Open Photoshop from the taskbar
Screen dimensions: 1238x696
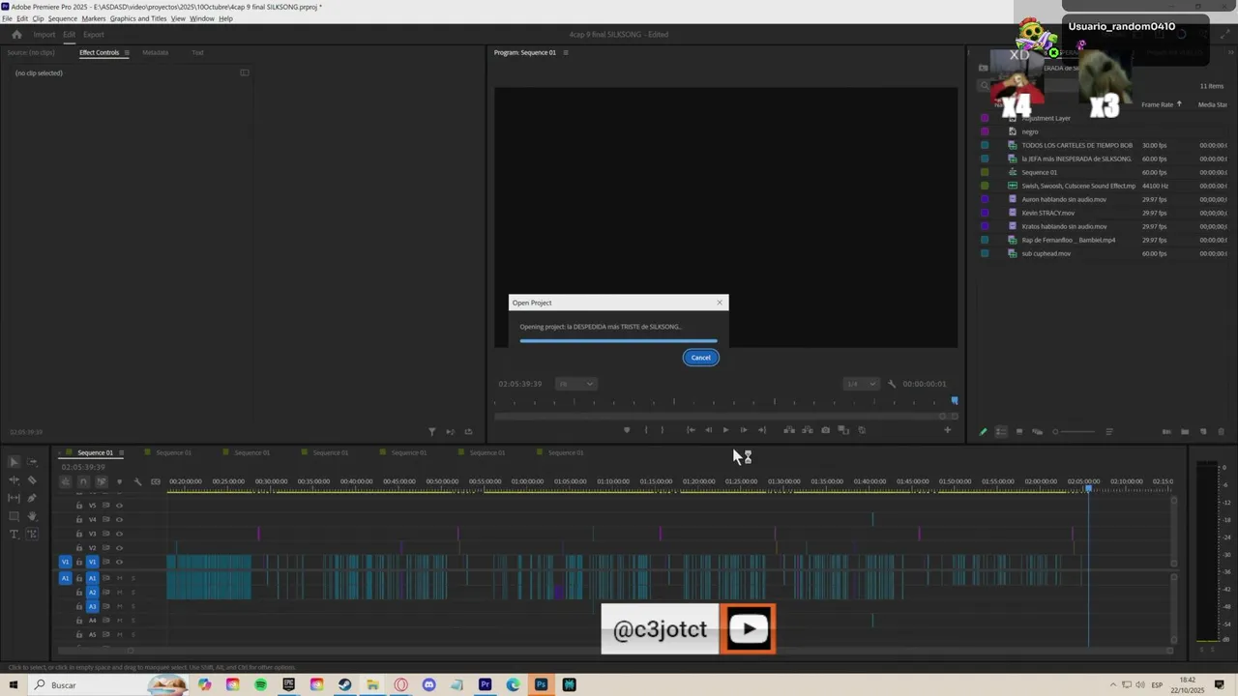pos(541,684)
